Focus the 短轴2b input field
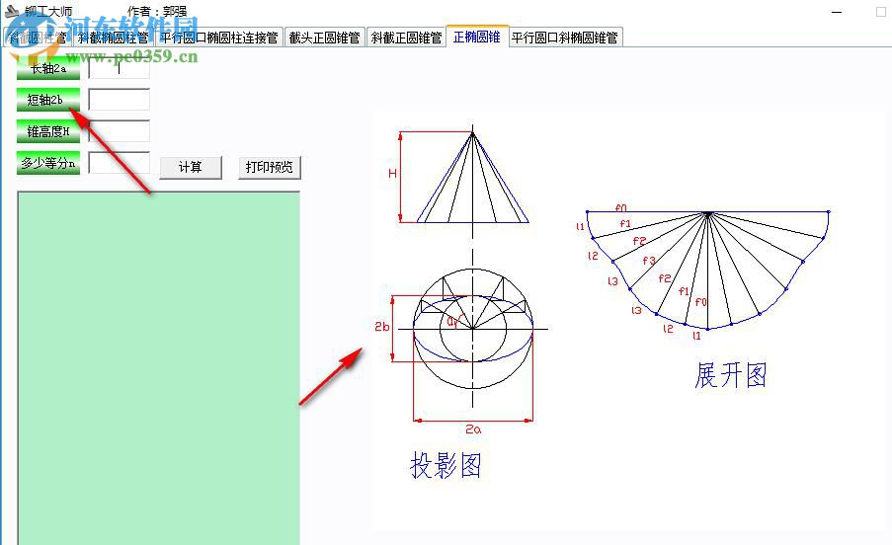This screenshot has width=892, height=545. (120, 100)
